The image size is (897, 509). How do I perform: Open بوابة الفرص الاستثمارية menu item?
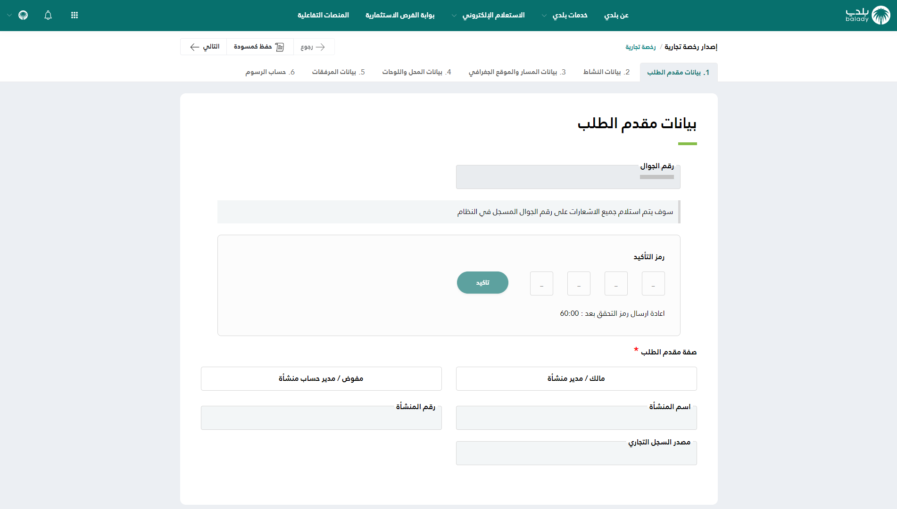coord(400,15)
